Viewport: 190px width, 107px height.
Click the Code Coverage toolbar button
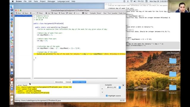122,13
